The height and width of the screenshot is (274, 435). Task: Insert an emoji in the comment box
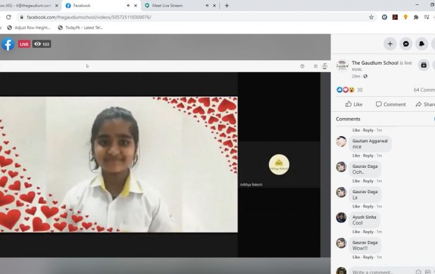tap(418, 272)
